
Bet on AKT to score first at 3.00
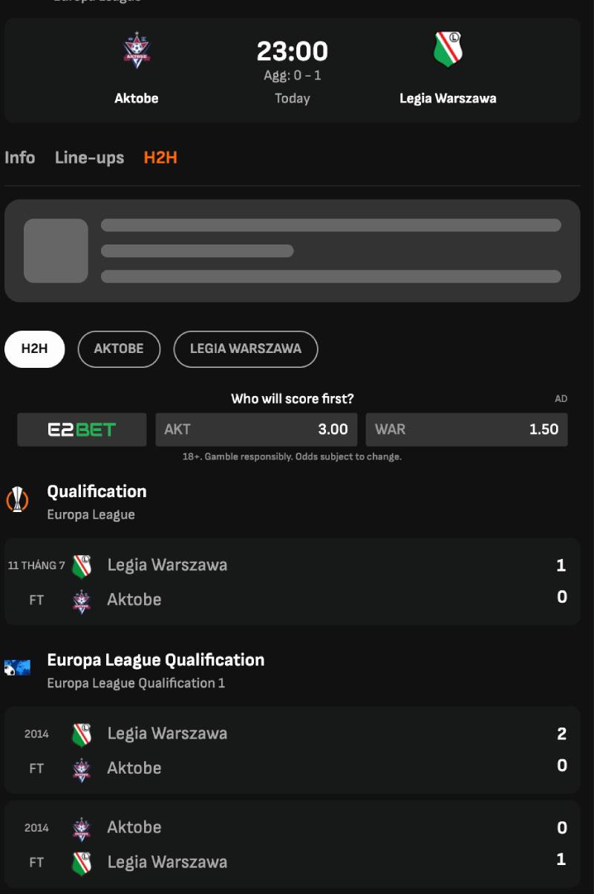[x=256, y=430]
